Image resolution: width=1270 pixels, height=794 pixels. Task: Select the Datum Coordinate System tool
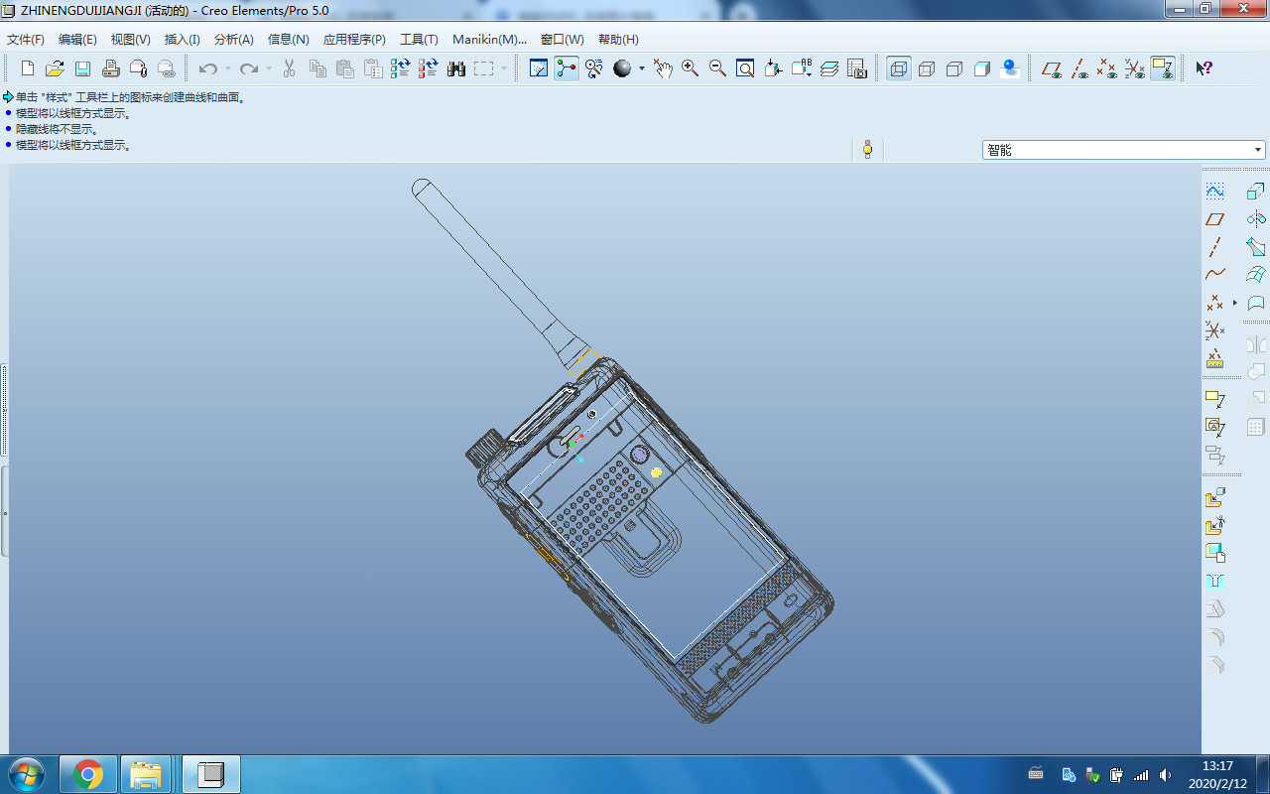click(1215, 330)
